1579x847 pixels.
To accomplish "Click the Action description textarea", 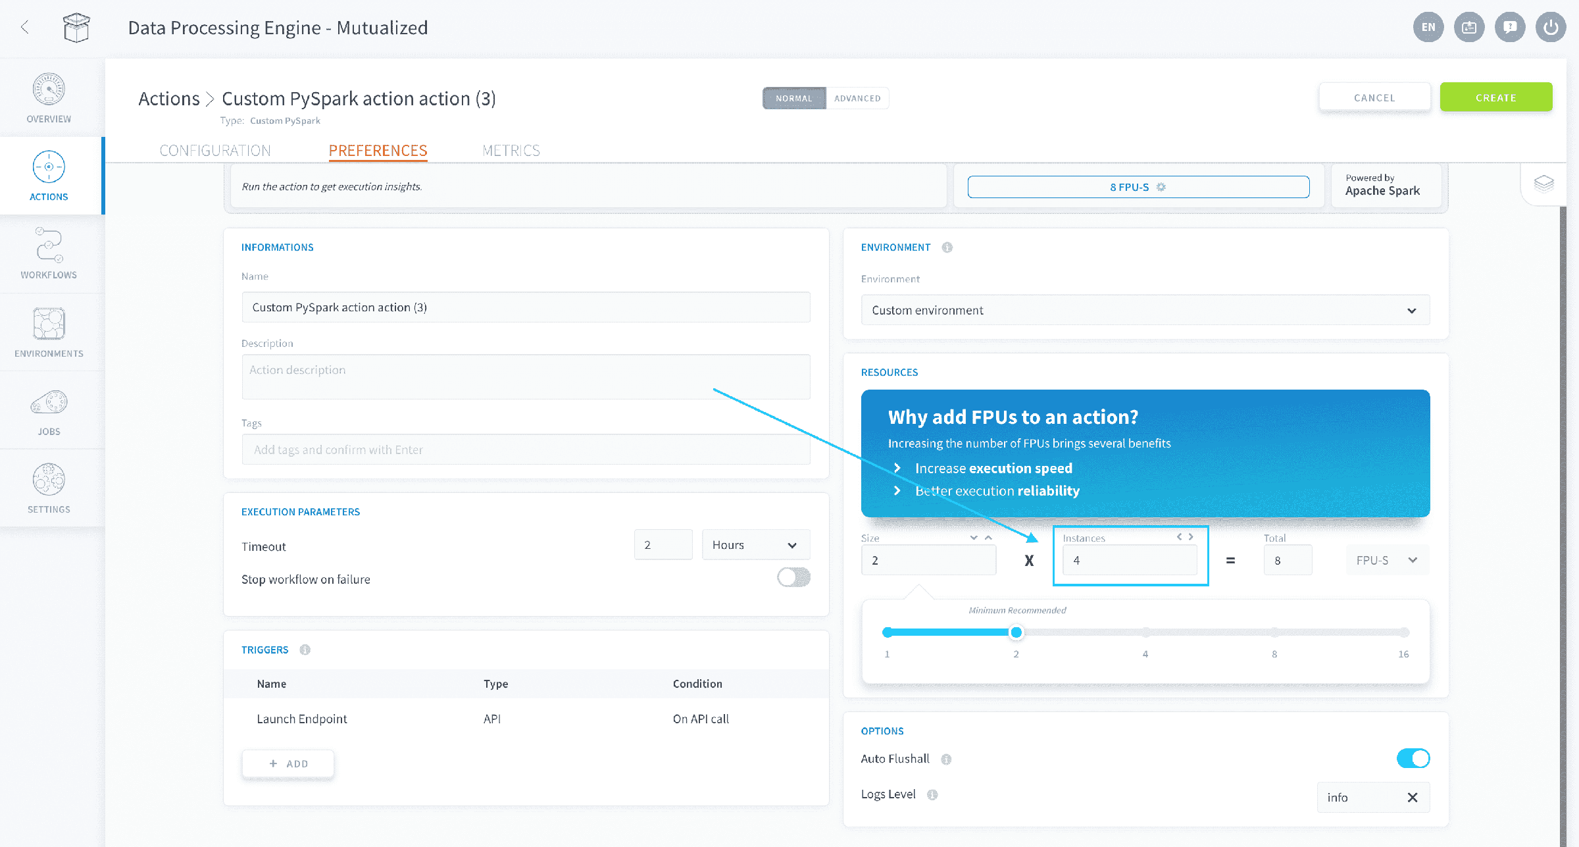I will pos(526,376).
